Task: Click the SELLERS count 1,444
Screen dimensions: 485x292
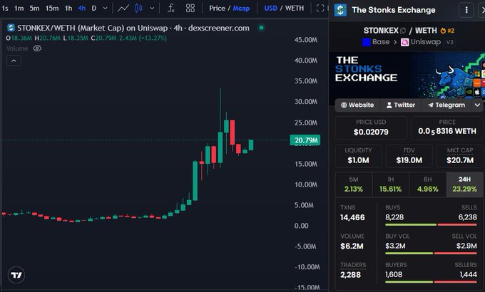Action: [x=469, y=274]
